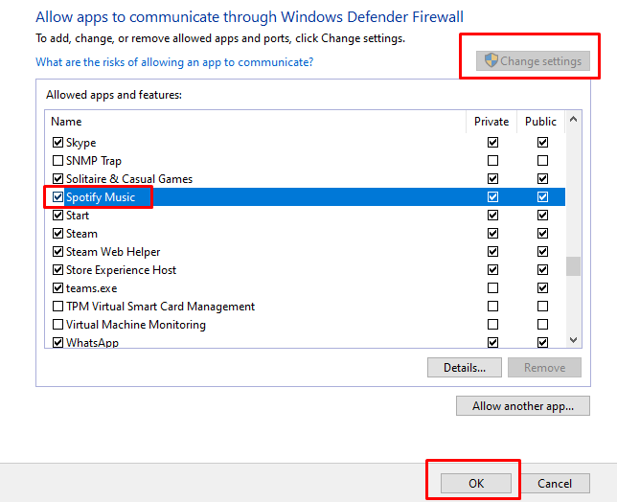The width and height of the screenshot is (617, 502).
Task: Click the Cancel button
Action: (x=555, y=484)
